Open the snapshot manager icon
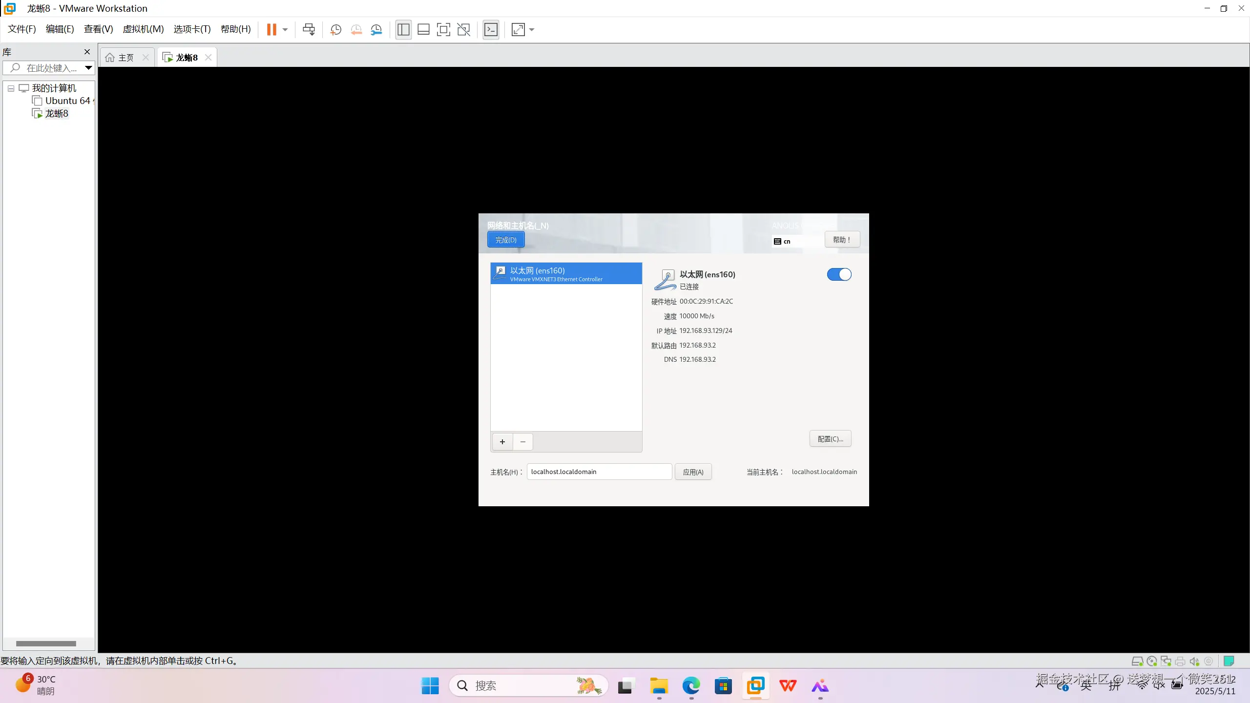The width and height of the screenshot is (1250, 703). (x=376, y=30)
